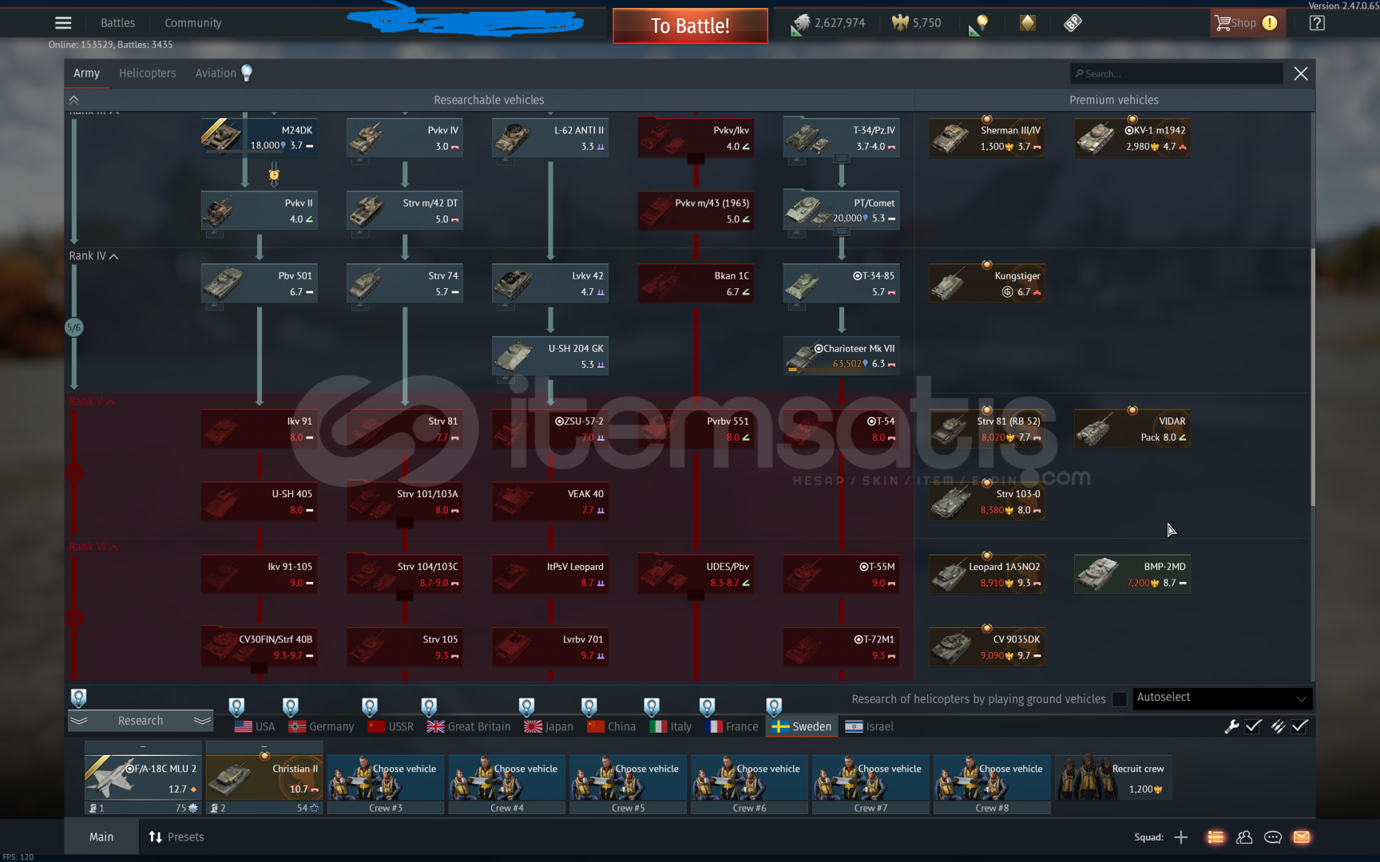Select the Charioteer Mk VII vehicle
Screen dimensions: 1380x862
841,356
